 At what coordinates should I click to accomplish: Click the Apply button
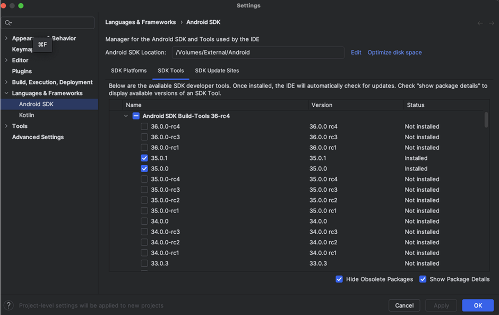point(441,305)
